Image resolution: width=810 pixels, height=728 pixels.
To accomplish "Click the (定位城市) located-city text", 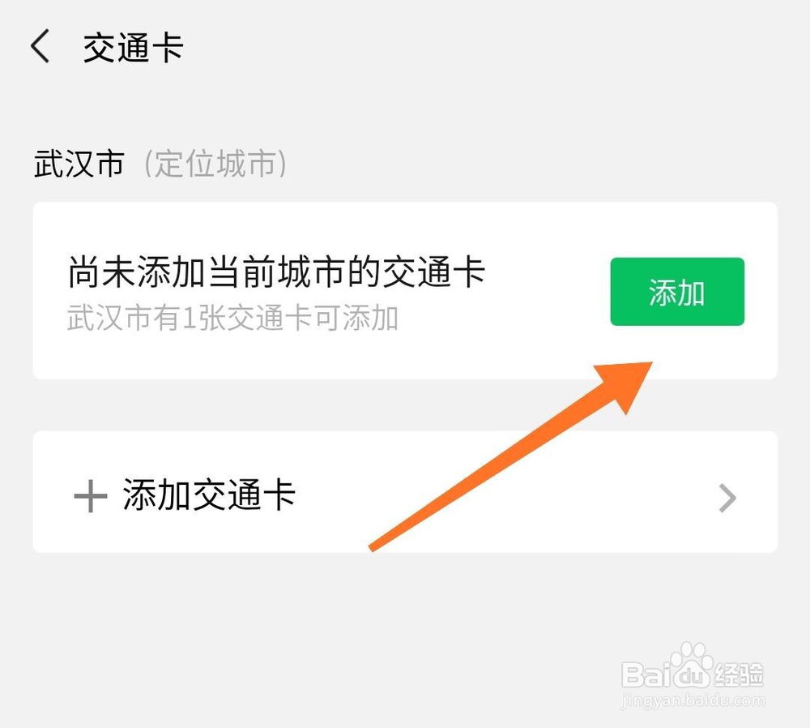I will click(215, 164).
